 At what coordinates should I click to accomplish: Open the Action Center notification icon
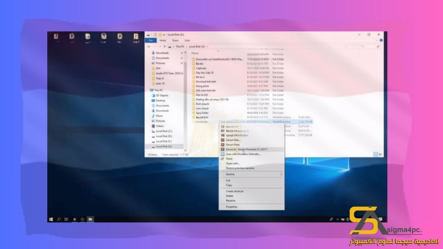tap(380, 219)
